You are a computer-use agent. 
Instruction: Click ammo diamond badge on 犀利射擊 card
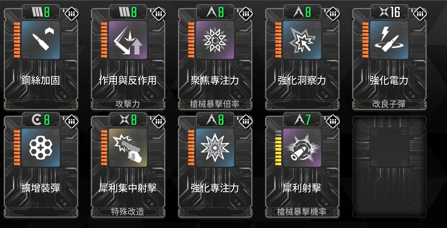tap(333, 121)
